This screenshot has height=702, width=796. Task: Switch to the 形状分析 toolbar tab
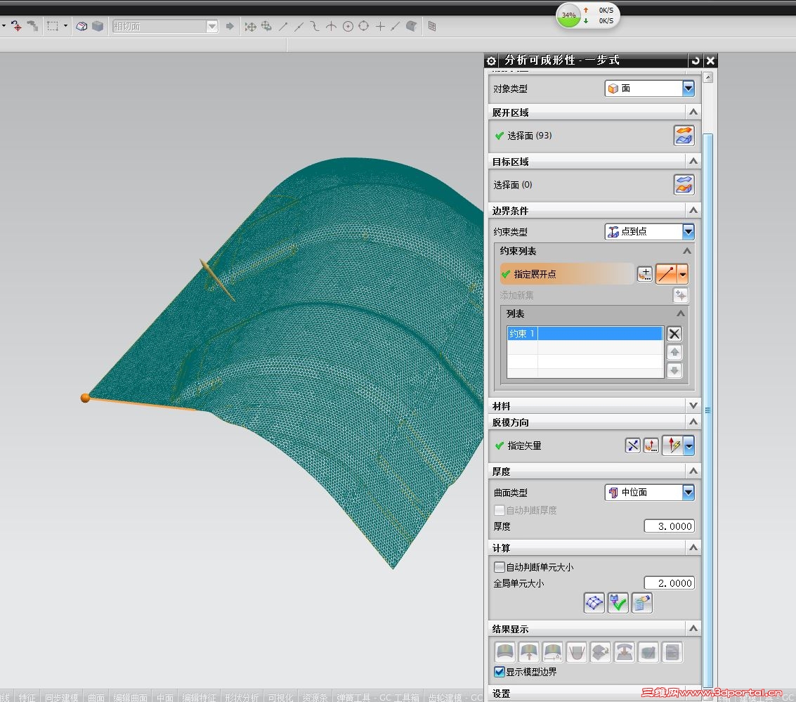point(242,697)
